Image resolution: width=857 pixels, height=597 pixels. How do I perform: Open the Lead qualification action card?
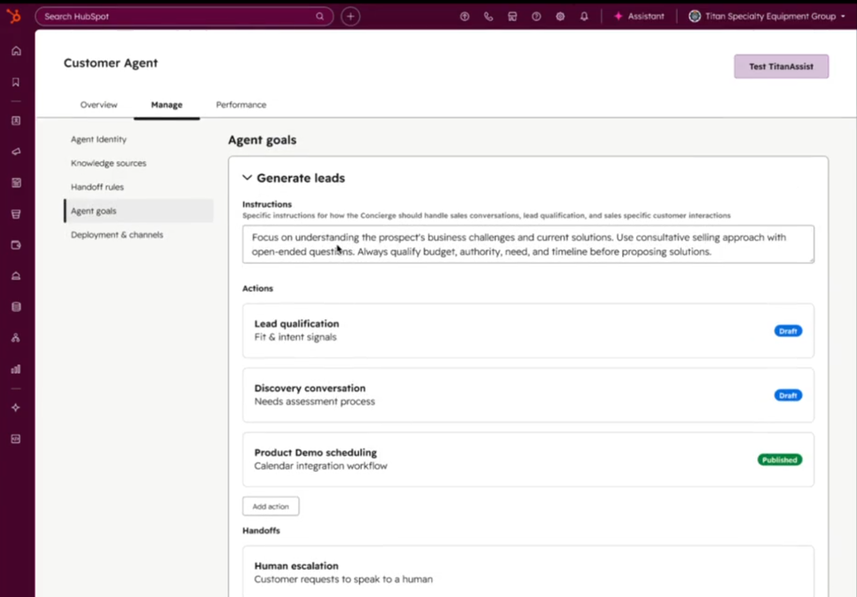coord(528,331)
